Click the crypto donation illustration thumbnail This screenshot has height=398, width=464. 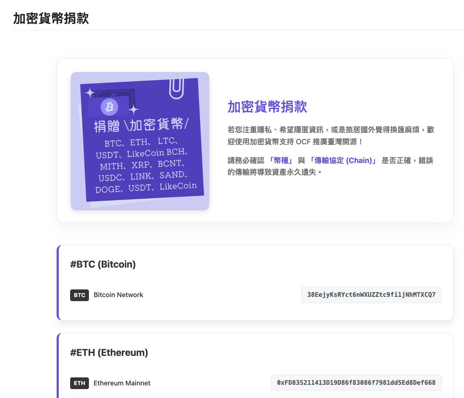140,141
